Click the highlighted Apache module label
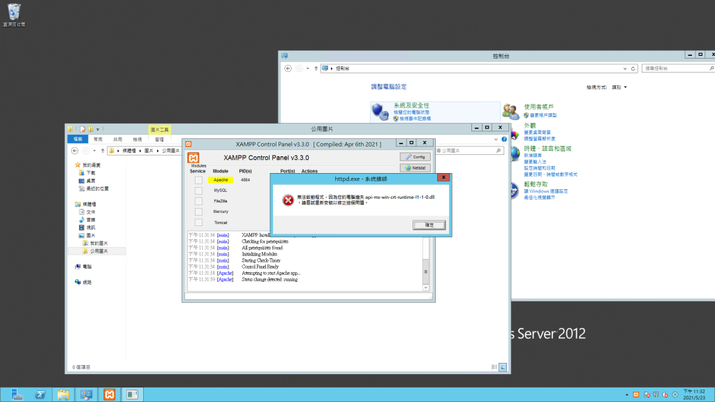The height and width of the screenshot is (402, 715). (x=221, y=180)
